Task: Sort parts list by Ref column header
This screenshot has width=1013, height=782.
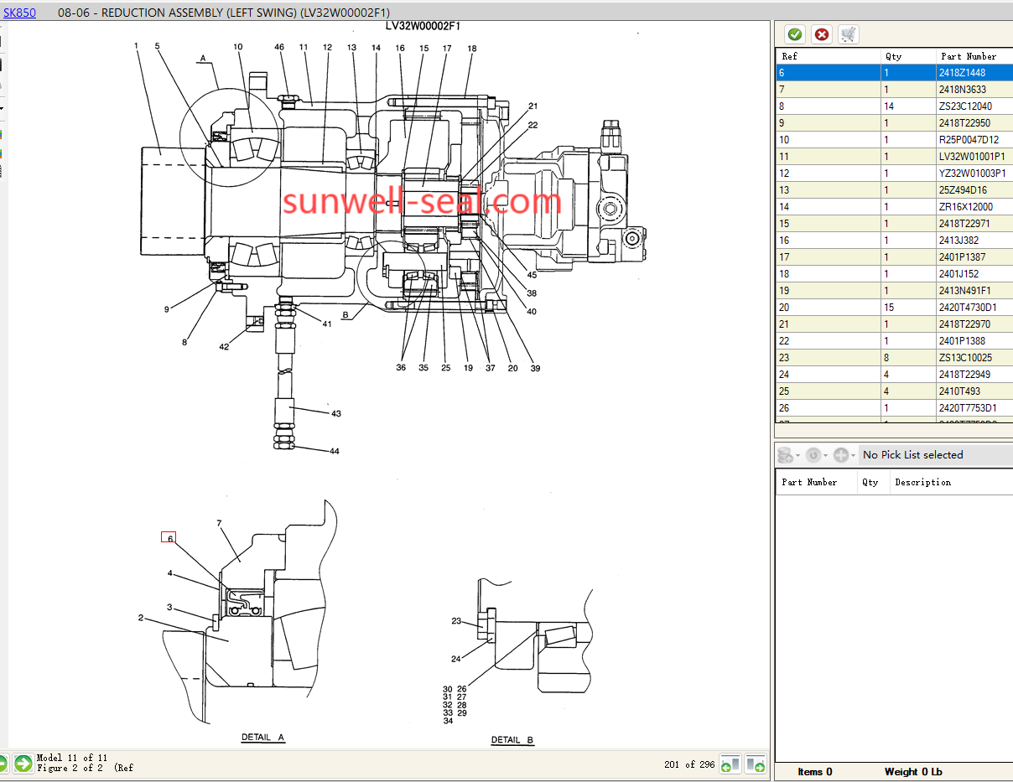Action: tap(789, 56)
